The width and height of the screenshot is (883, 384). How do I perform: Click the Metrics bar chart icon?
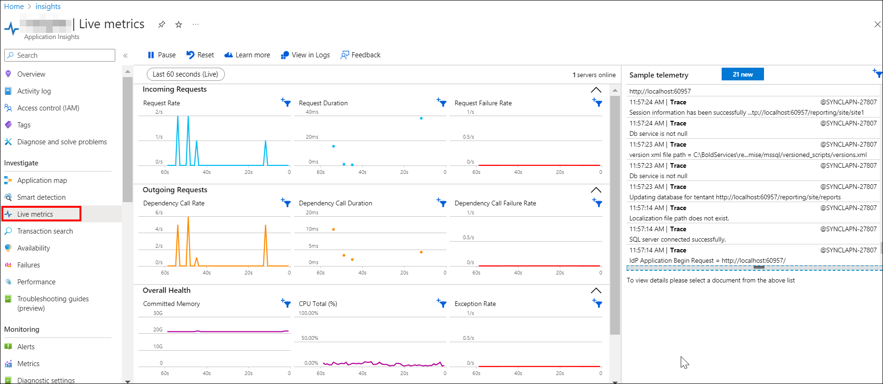8,363
